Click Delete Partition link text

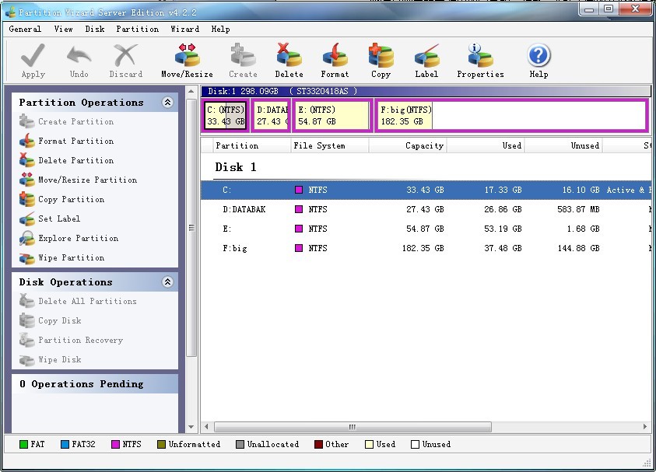coord(75,160)
